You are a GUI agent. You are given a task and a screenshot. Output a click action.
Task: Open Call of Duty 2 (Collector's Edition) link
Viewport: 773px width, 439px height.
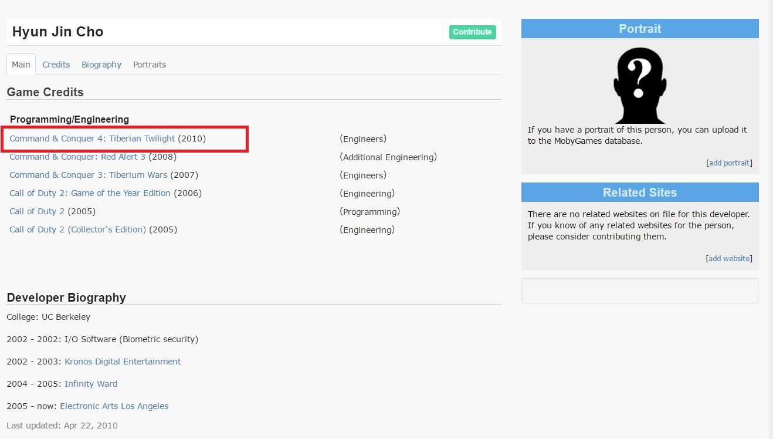coord(77,229)
